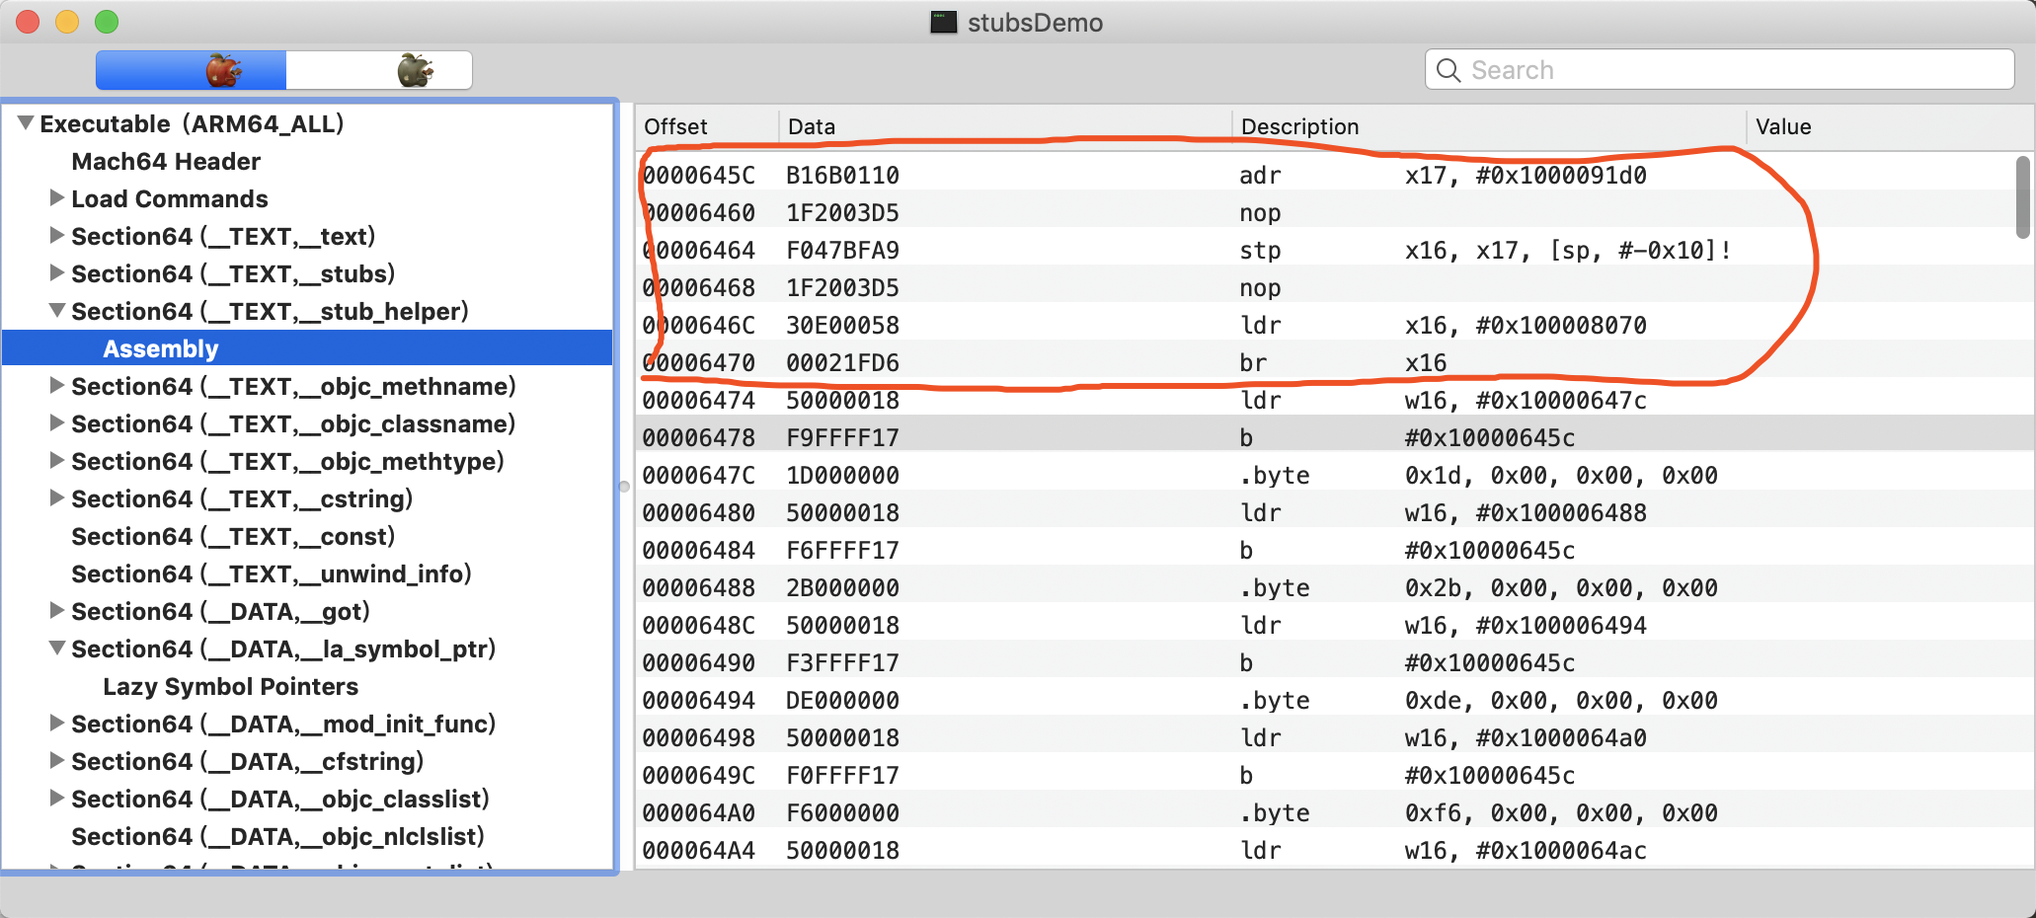The height and width of the screenshot is (918, 2036).
Task: Expand Section64 (__TEXT,__stubs) triangle
Action: pyautogui.click(x=57, y=273)
